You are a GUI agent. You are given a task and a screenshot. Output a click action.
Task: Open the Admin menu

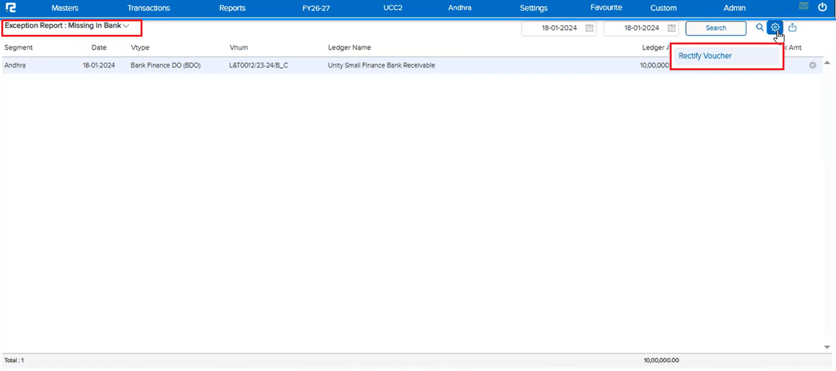pyautogui.click(x=735, y=8)
